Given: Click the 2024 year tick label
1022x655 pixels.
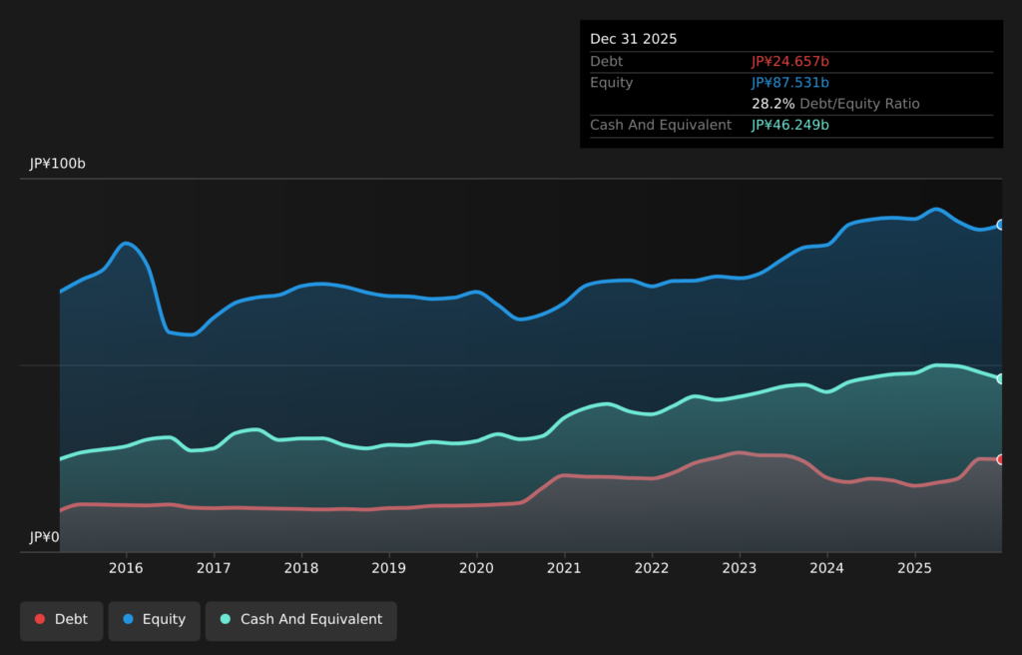Looking at the screenshot, I should tap(826, 568).
